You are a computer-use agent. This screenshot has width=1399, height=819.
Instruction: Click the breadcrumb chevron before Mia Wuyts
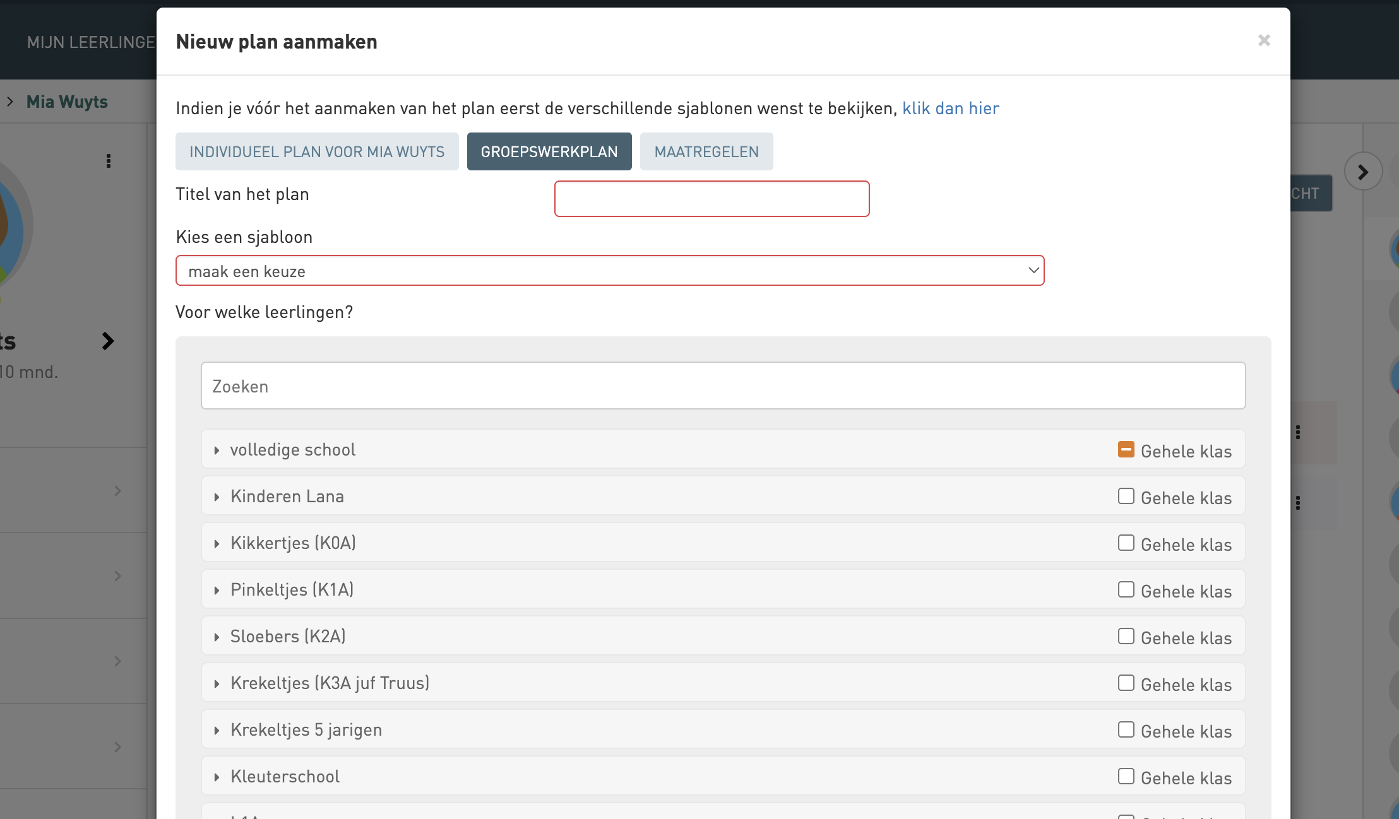10,102
